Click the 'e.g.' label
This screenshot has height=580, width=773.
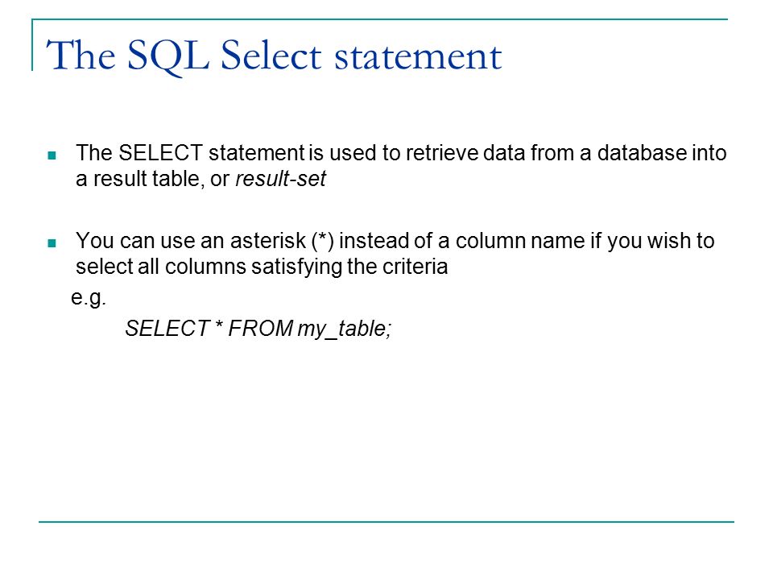pos(89,298)
